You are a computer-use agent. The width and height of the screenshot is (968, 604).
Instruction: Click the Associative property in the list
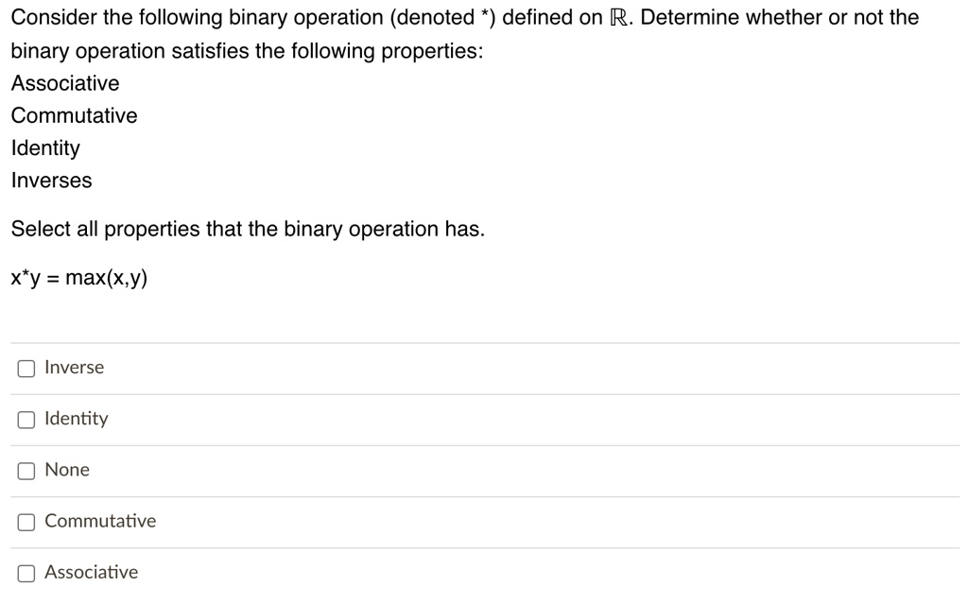pos(64,83)
